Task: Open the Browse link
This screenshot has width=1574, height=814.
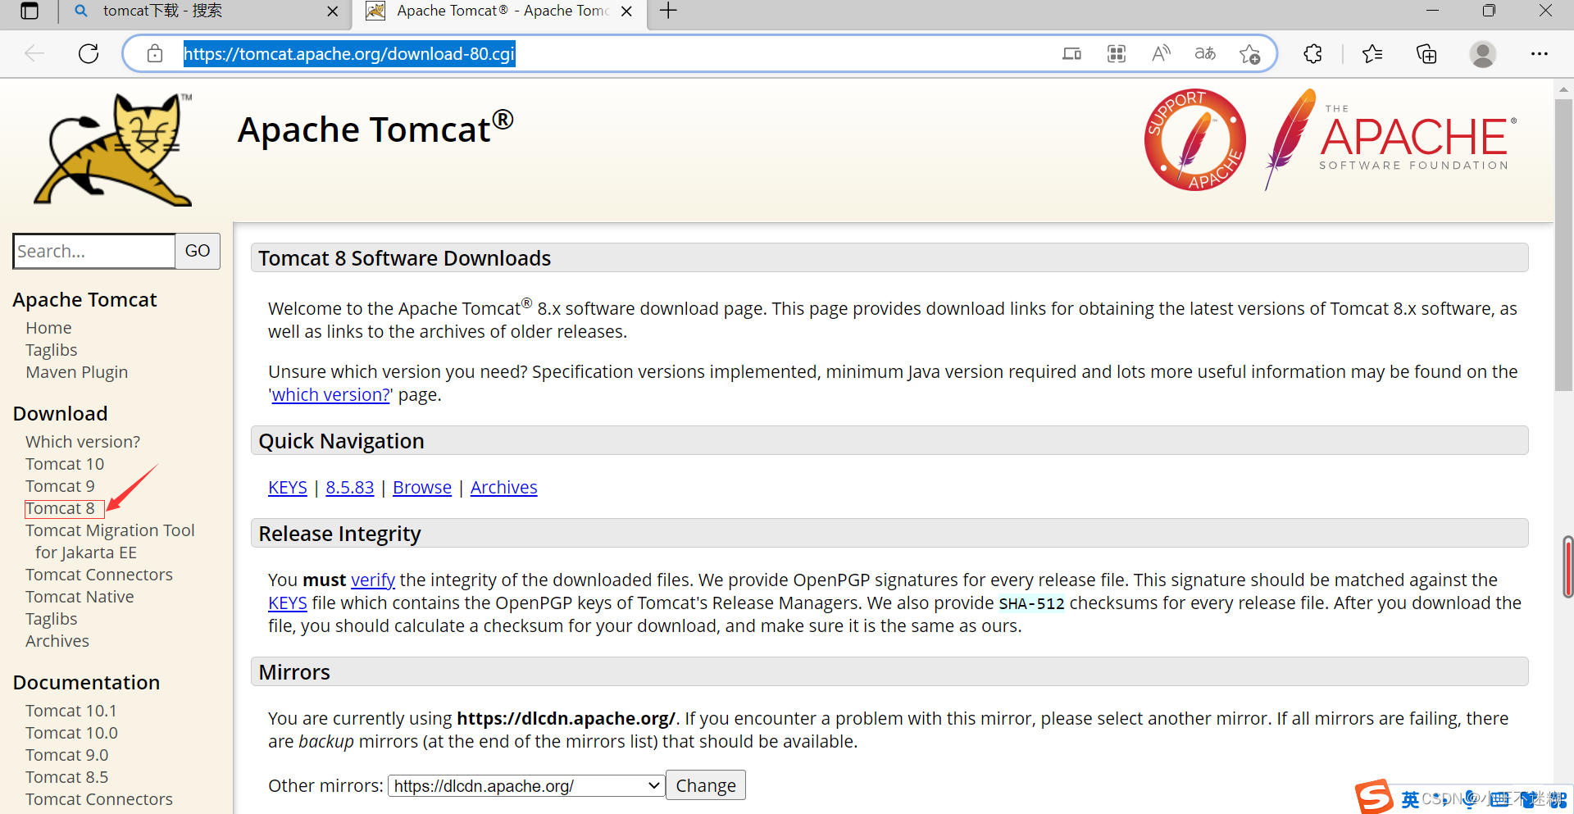Action: pyautogui.click(x=422, y=488)
